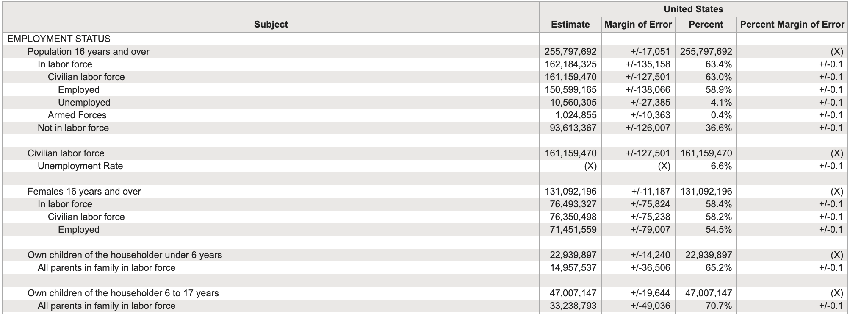Screen dimensions: 850x314
Task: Select the Armed Forces row label
Action: pos(77,115)
